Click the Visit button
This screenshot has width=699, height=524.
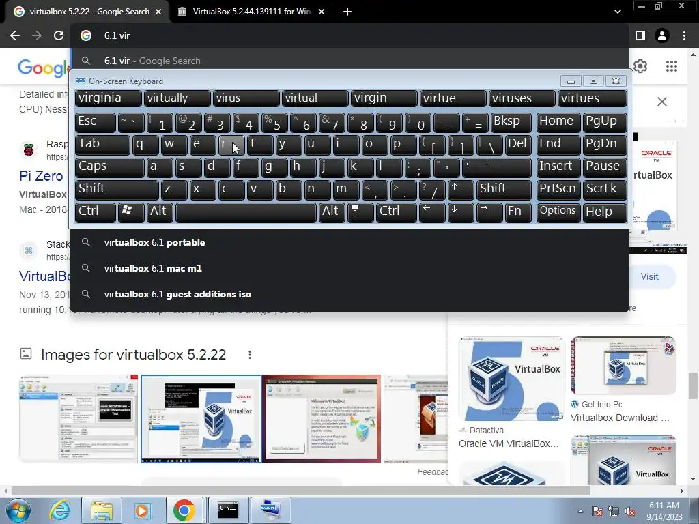click(x=650, y=277)
